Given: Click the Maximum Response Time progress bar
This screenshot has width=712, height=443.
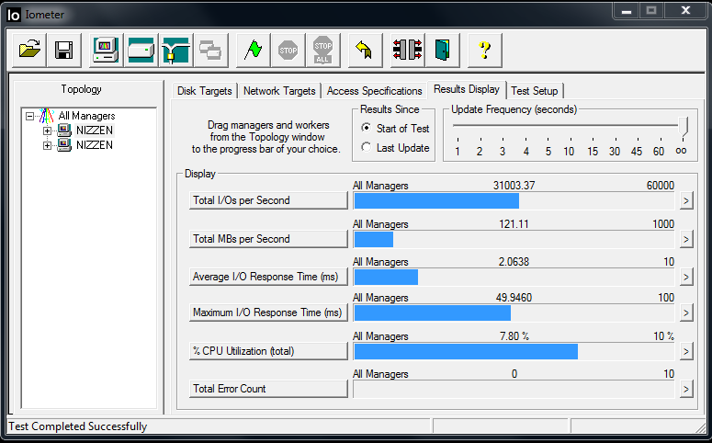Looking at the screenshot, I should [x=514, y=312].
